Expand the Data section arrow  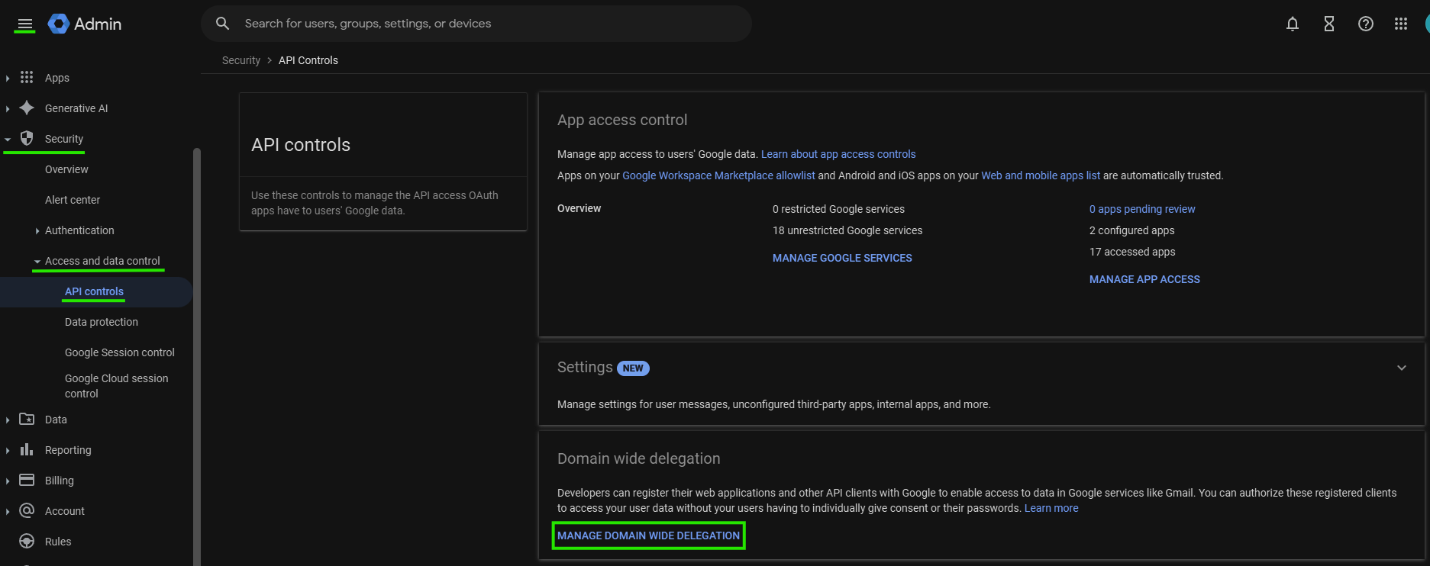(x=8, y=420)
